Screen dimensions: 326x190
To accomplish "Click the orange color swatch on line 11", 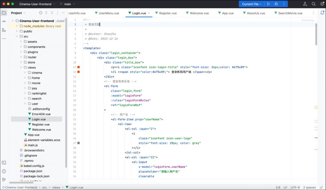I will point(78,67).
